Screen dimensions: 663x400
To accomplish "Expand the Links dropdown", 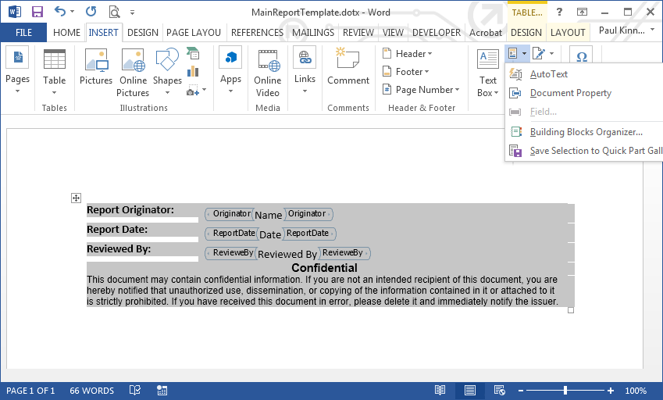I will [x=305, y=70].
